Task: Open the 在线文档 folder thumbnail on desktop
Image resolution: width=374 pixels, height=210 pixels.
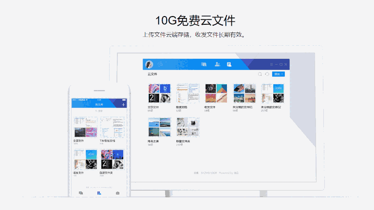Action: tap(187, 93)
